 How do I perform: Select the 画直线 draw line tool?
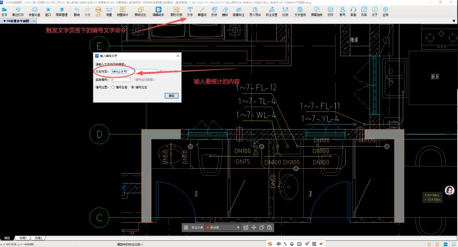[x=202, y=12]
